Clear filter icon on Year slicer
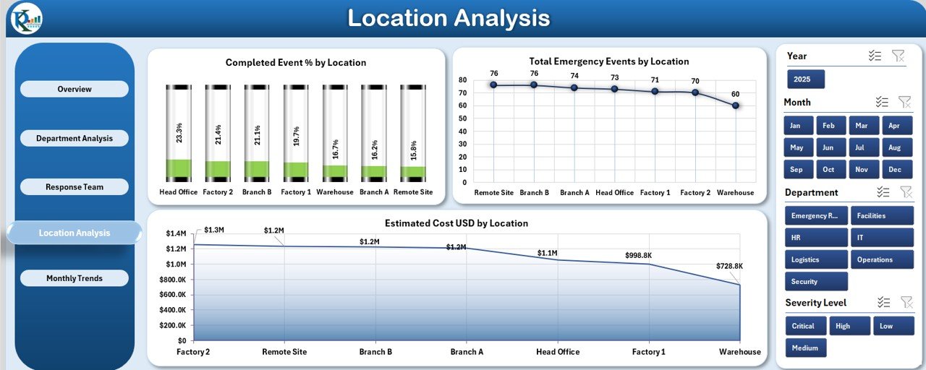This screenshot has width=926, height=370. [898, 56]
